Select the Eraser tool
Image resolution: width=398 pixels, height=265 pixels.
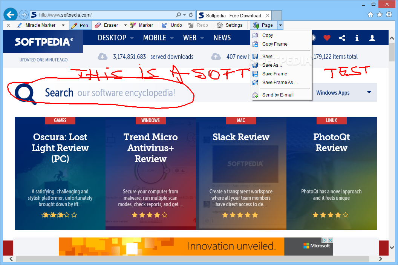coord(107,25)
